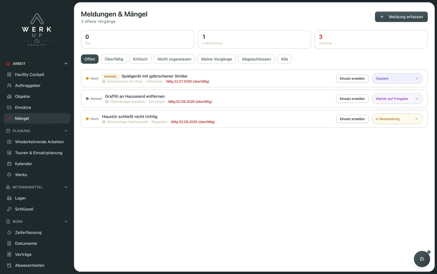Viewport: 437px width, 274px height.
Task: Click the Lager warehouse icon
Action: [9, 198]
